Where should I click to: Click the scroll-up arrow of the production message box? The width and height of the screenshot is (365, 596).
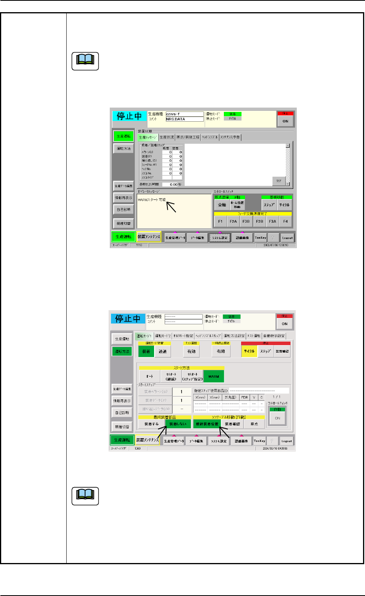(x=287, y=146)
